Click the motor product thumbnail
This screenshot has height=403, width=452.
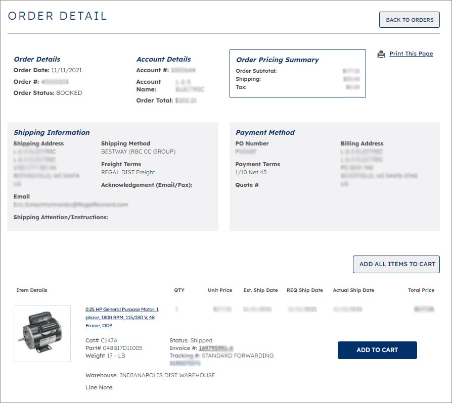click(x=42, y=333)
